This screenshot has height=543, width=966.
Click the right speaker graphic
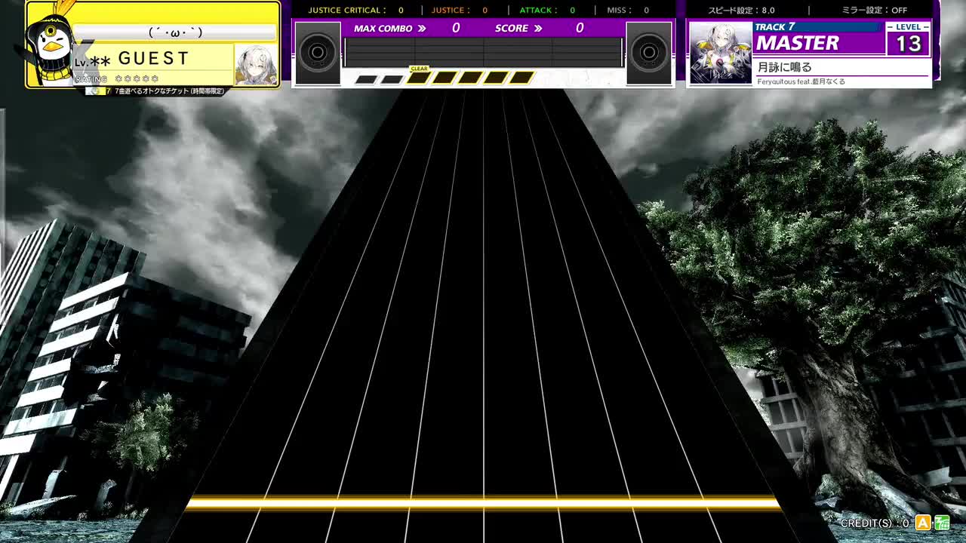pos(648,52)
